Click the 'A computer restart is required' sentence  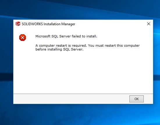tap(61, 46)
